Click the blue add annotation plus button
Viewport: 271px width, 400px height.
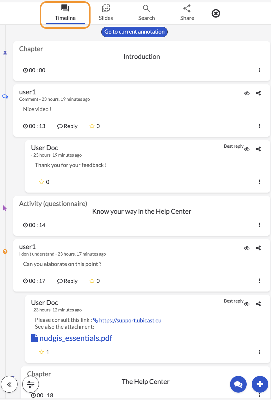coord(260,384)
